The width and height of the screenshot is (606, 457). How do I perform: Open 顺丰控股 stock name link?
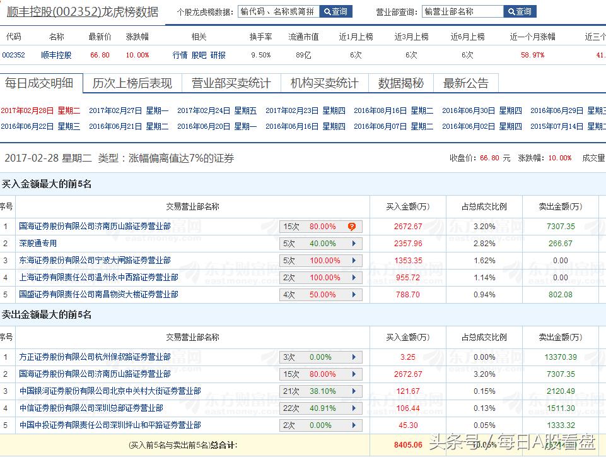[56, 55]
